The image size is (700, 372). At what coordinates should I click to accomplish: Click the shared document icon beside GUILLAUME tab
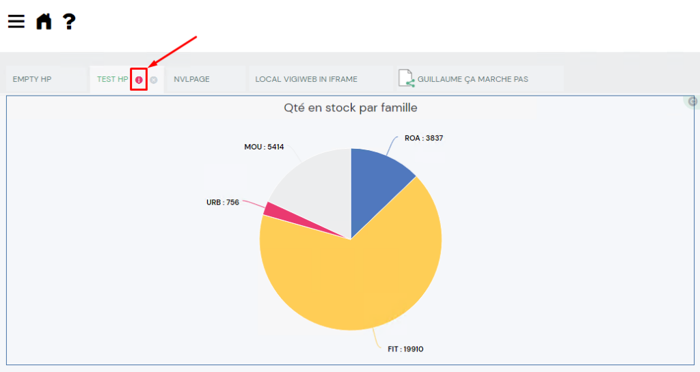coord(407,79)
